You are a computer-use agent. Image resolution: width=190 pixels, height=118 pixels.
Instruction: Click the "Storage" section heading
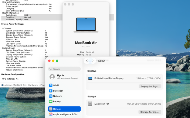[92, 97]
